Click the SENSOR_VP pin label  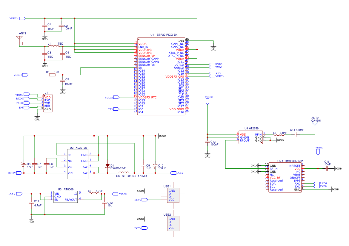click(147, 56)
